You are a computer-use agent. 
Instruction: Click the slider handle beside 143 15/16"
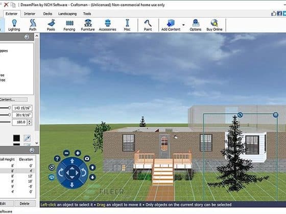pyautogui.click(x=10, y=108)
